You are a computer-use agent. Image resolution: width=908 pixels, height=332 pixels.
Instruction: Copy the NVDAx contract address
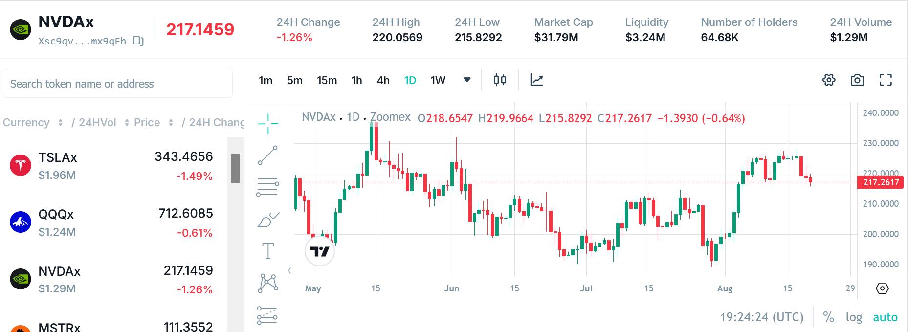tap(138, 41)
